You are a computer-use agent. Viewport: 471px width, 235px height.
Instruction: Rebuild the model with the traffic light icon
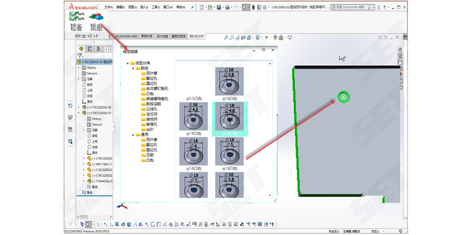pyautogui.click(x=253, y=7)
